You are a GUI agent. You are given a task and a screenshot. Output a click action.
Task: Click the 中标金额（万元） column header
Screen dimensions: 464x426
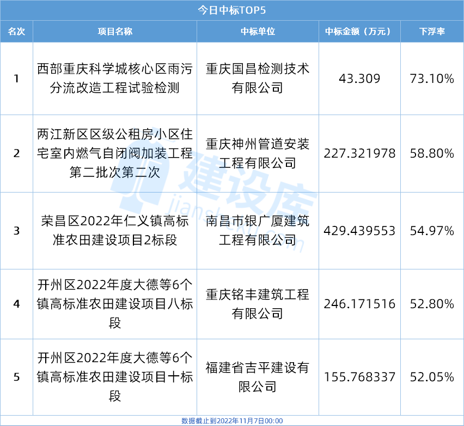pyautogui.click(x=359, y=31)
